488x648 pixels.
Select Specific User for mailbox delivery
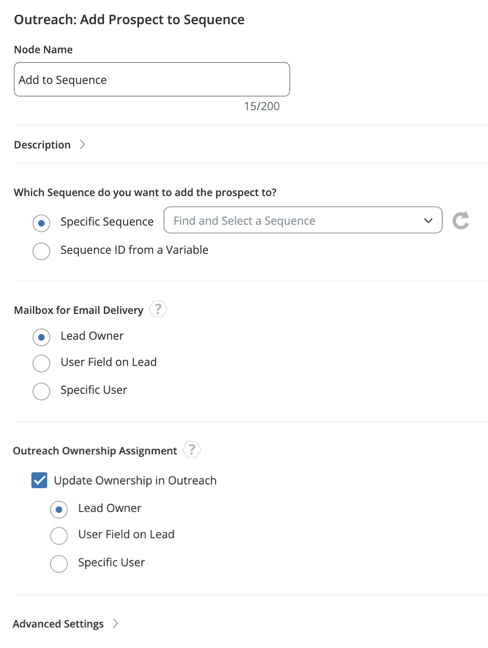[42, 391]
